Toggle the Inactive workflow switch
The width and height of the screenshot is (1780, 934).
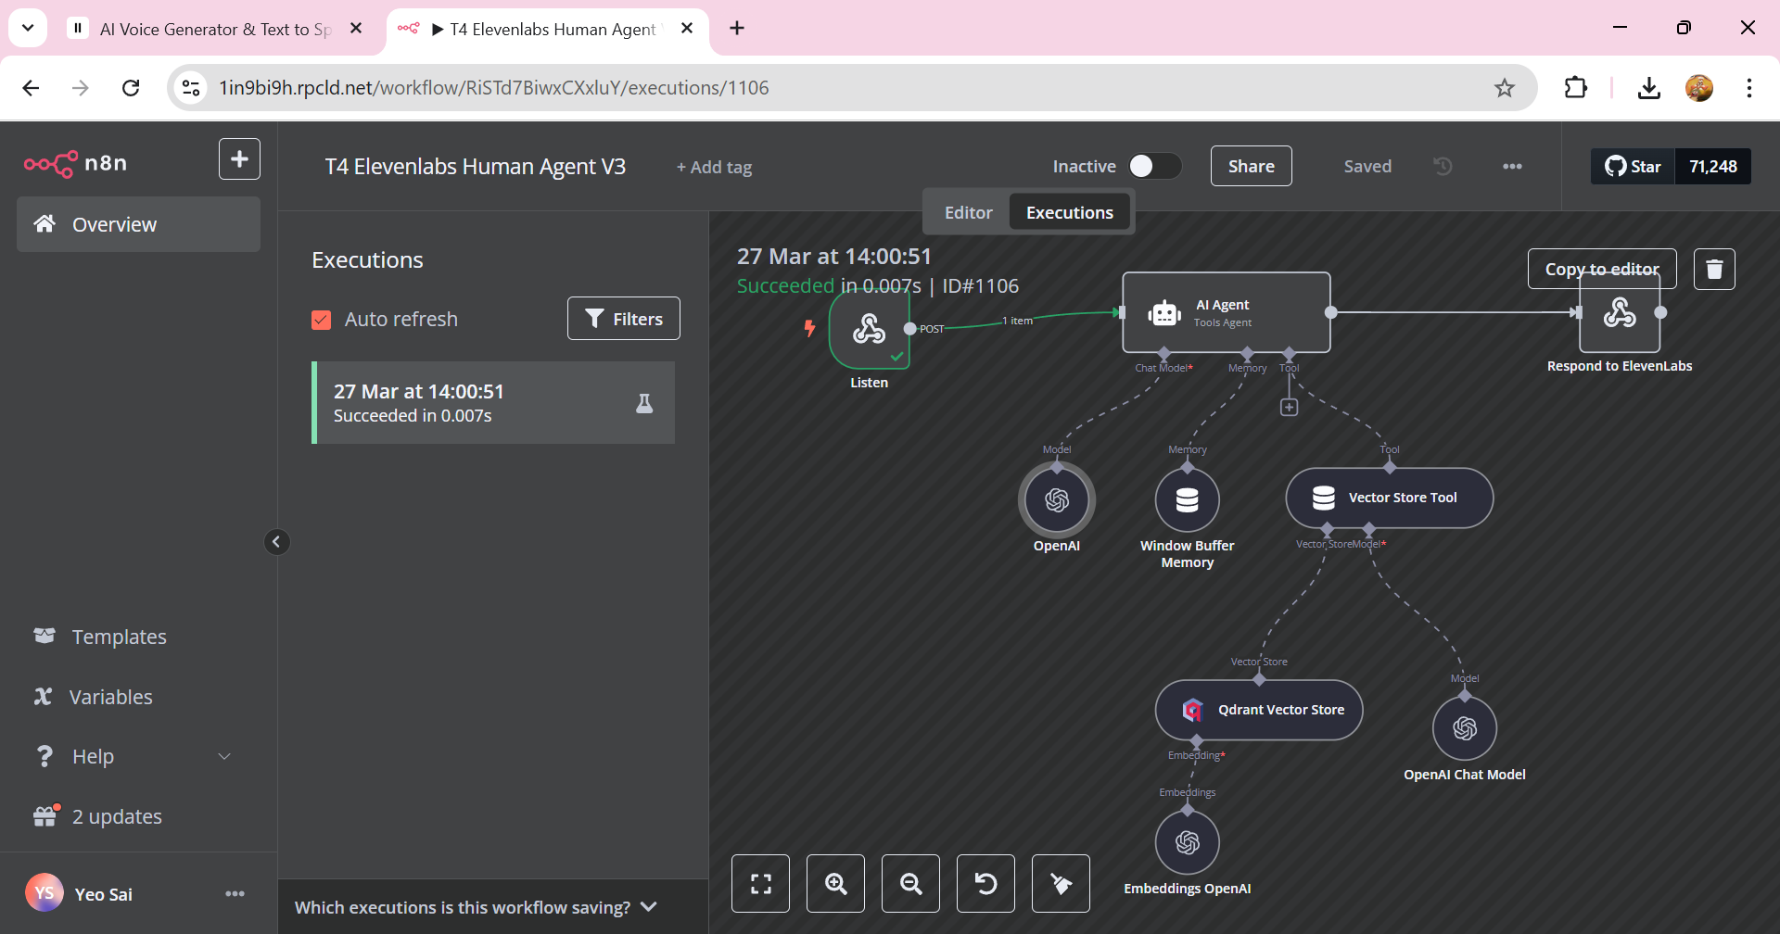coord(1155,166)
